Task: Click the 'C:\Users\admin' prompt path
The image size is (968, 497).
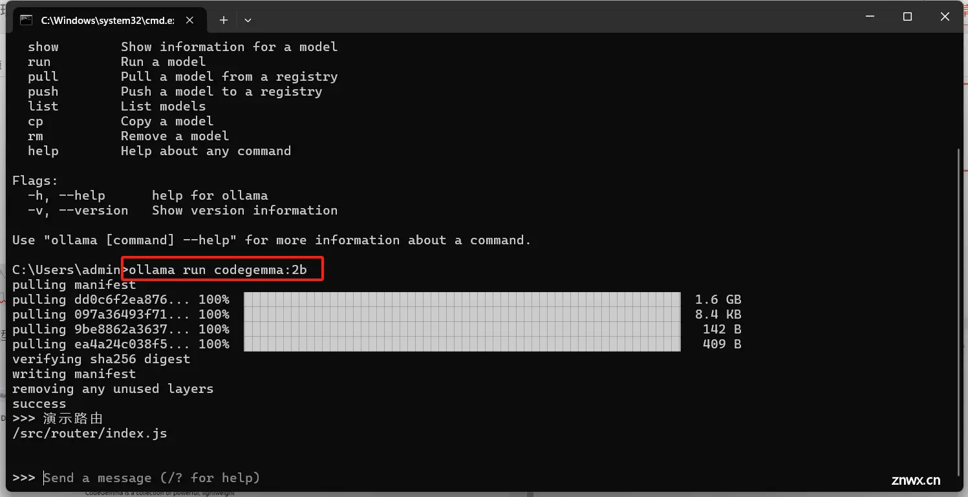Action: [x=67, y=270]
